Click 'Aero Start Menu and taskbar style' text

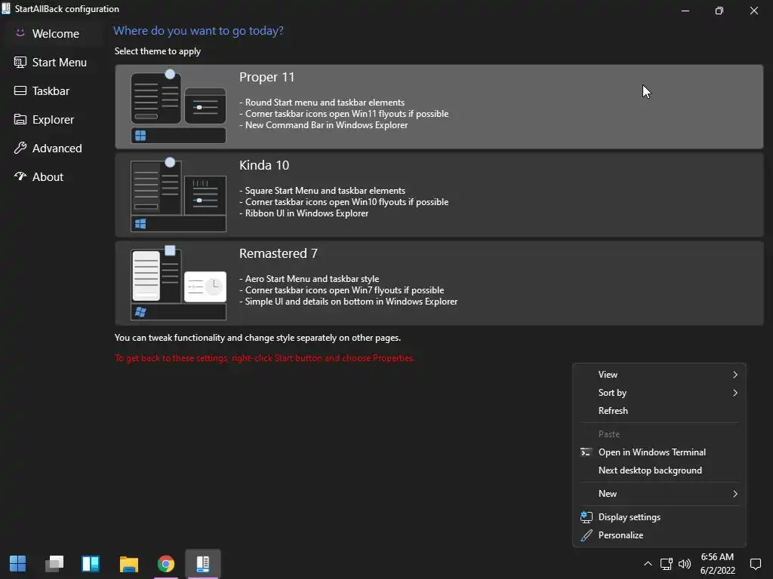tap(312, 279)
